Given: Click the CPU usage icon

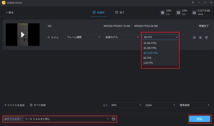Looking at the screenshot, I should 162,12.
